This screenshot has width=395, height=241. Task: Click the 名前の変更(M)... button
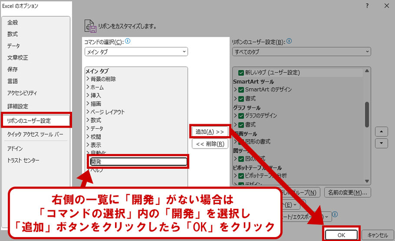(348, 193)
